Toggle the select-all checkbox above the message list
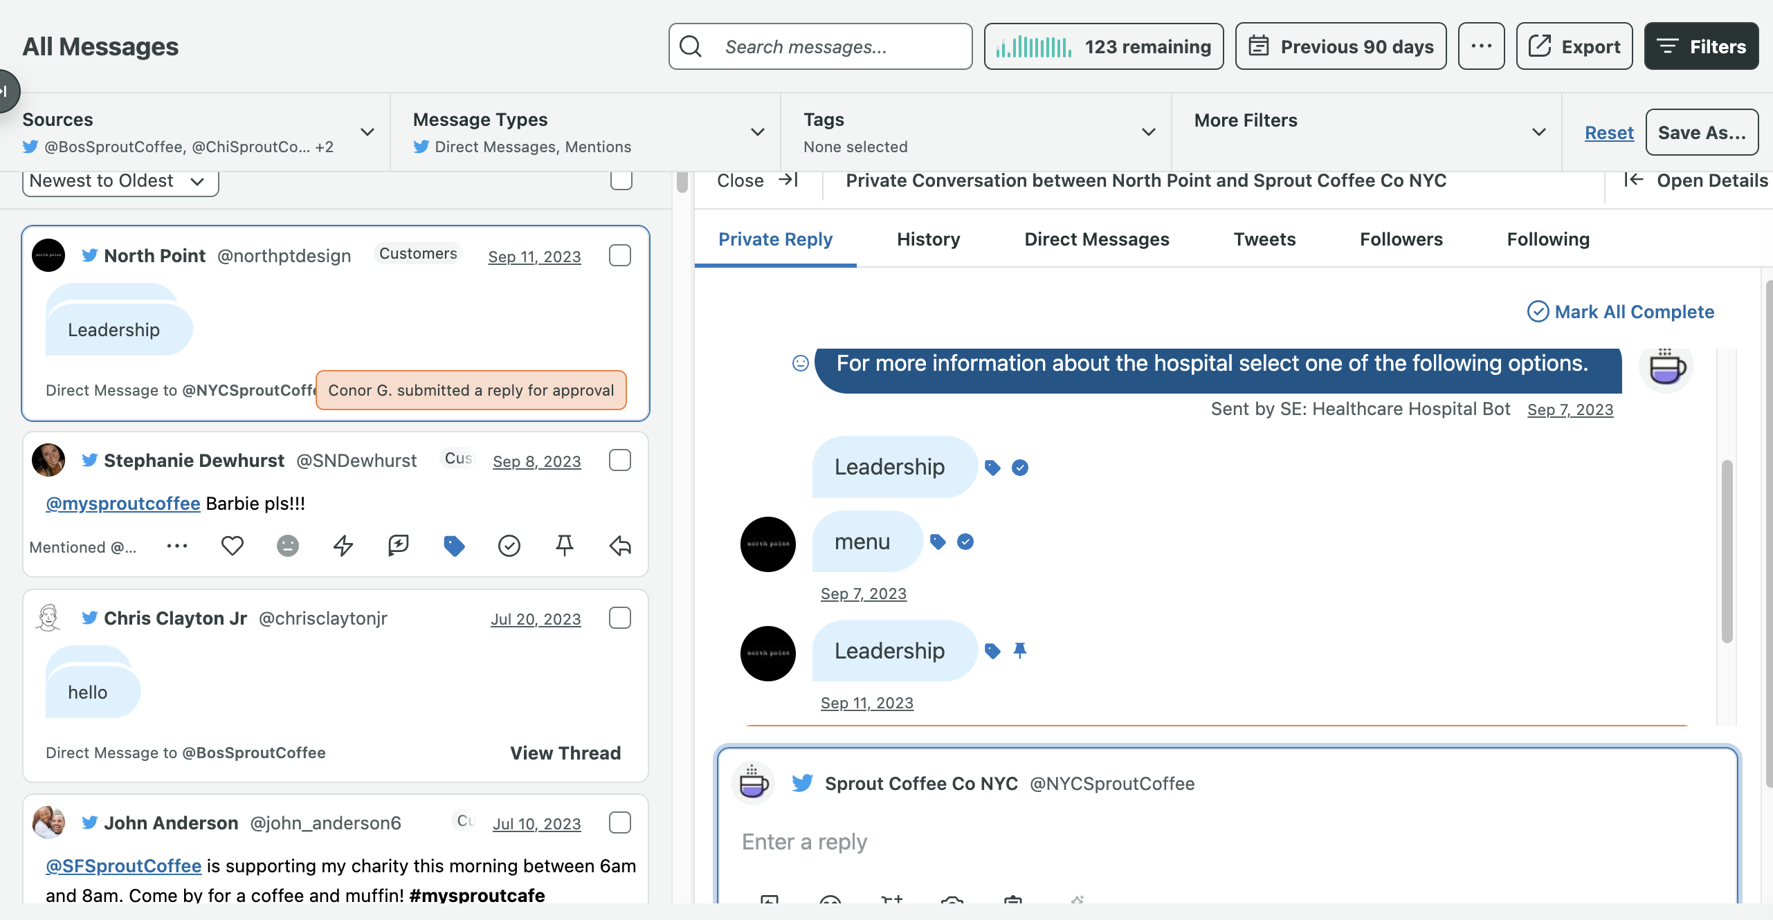Screen dimensions: 1773x920 (621, 180)
